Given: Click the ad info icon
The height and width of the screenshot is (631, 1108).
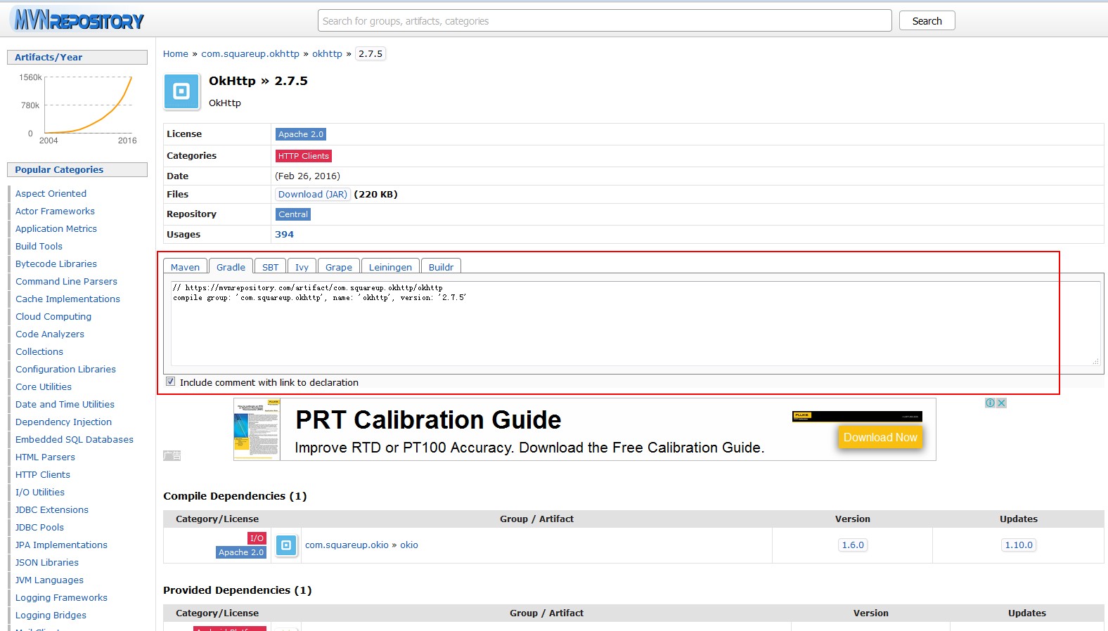Looking at the screenshot, I should [990, 403].
